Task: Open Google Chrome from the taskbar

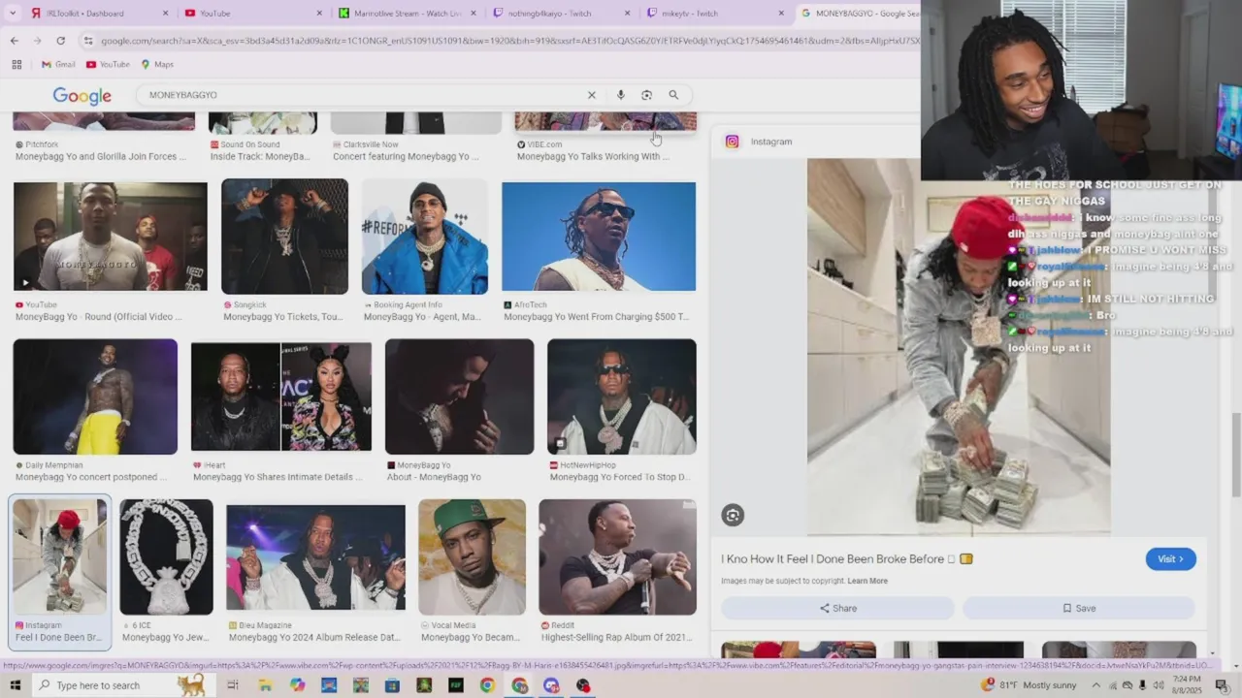Action: (x=487, y=685)
